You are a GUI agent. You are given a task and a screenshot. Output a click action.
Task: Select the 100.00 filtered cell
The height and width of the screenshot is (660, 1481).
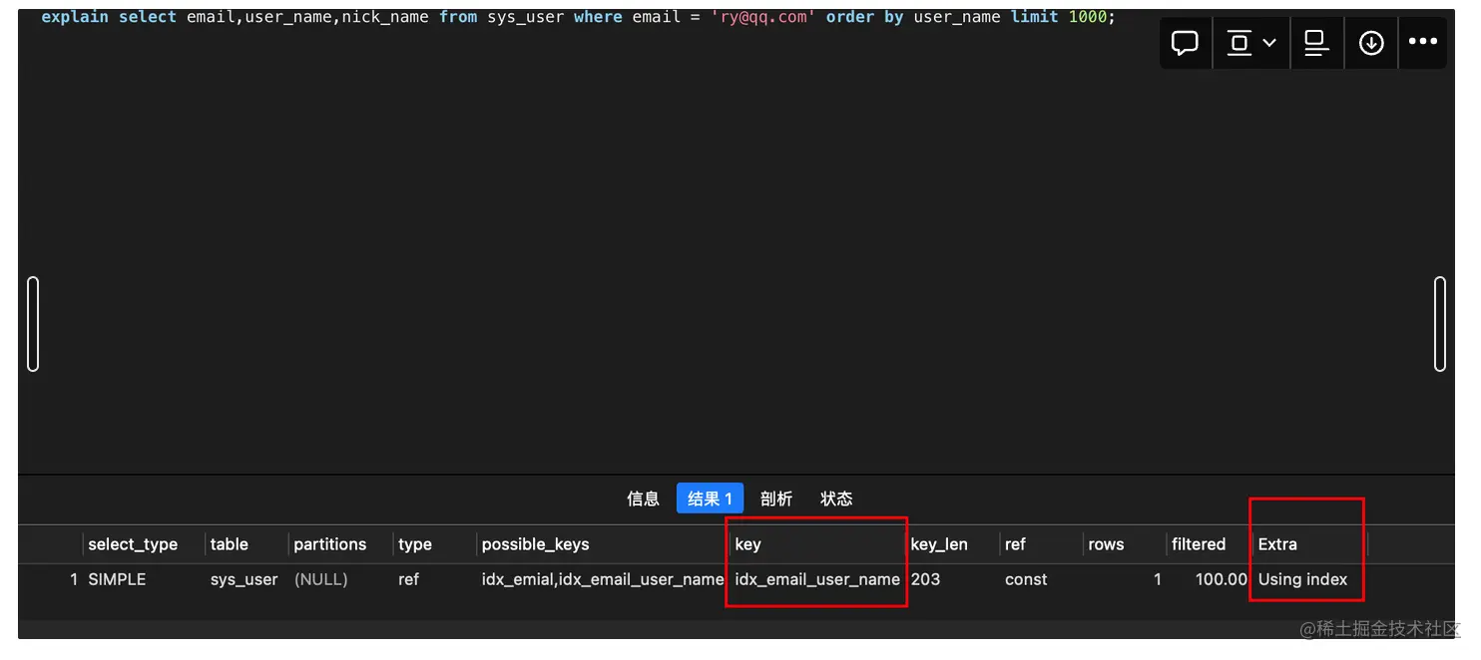[1222, 579]
